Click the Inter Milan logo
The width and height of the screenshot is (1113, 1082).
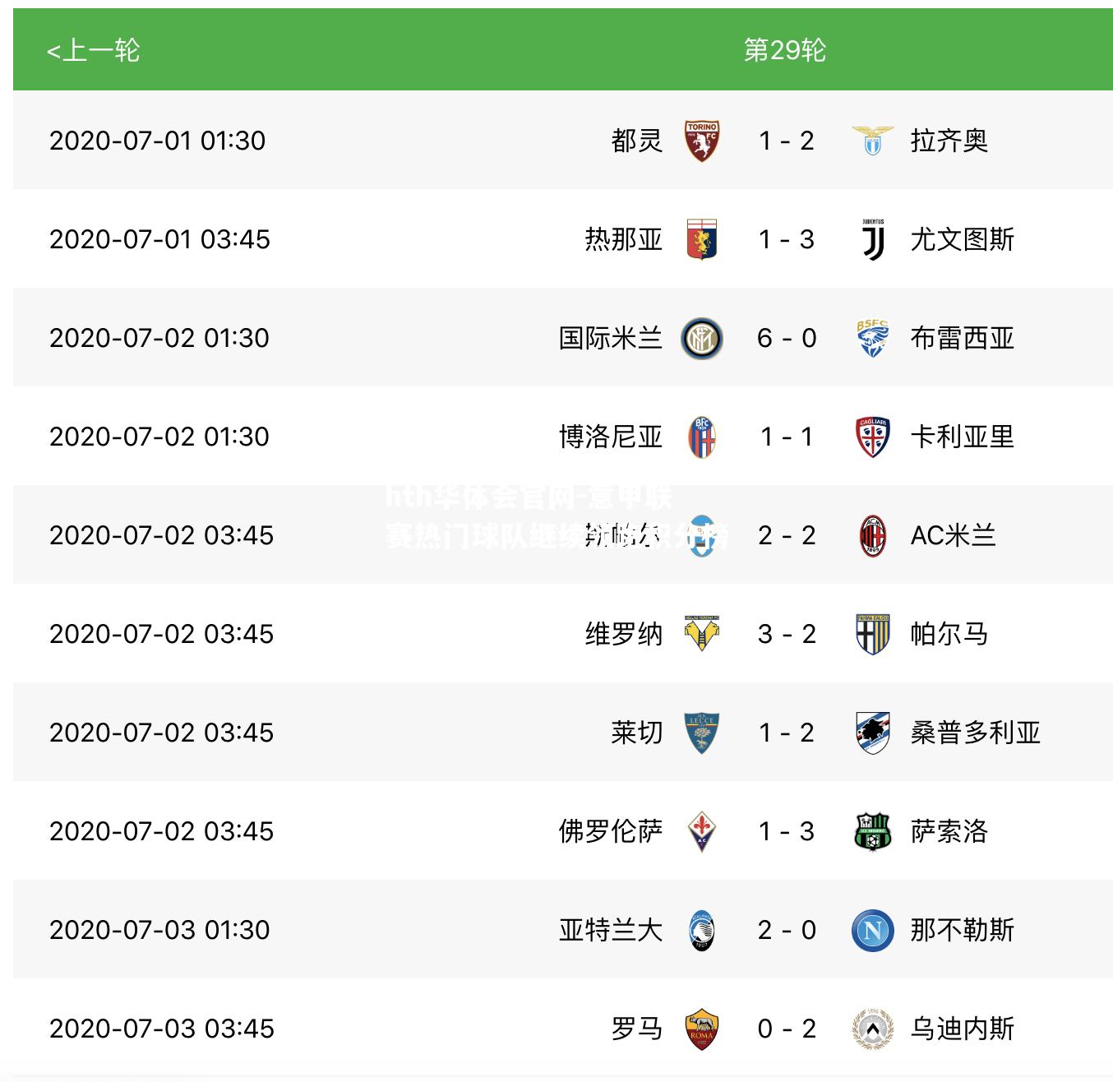pyautogui.click(x=702, y=338)
